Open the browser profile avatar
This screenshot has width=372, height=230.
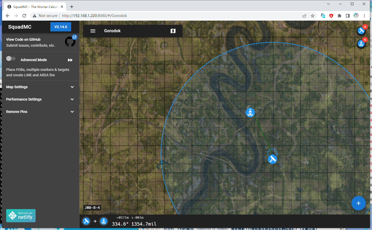click(356, 16)
